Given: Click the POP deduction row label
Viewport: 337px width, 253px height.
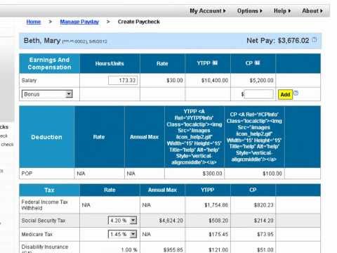Looking at the screenshot, I should coord(27,174).
